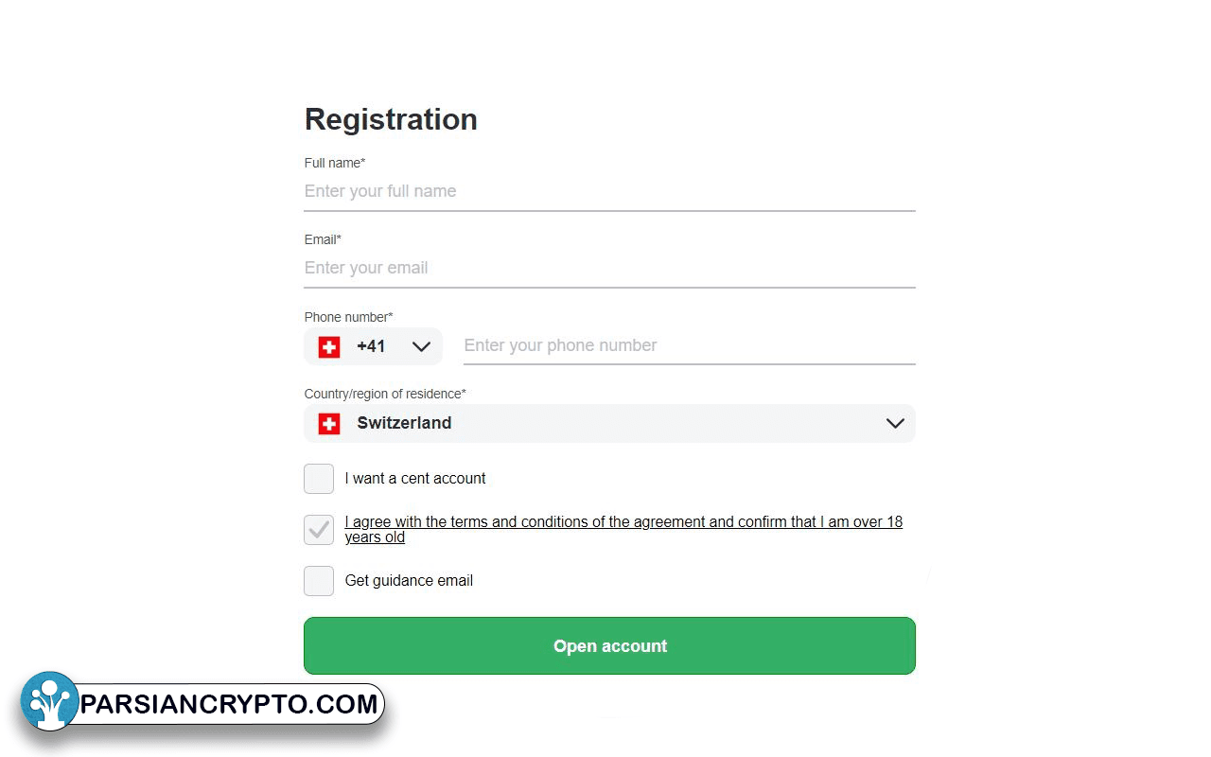1211x757 pixels.
Task: Visit the PARSIANCRYPTO.COM watermark link
Action: 227,704
